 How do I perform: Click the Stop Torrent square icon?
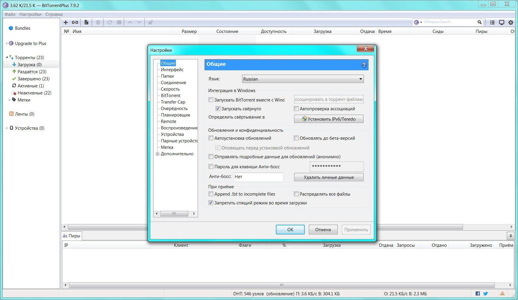tap(119, 22)
